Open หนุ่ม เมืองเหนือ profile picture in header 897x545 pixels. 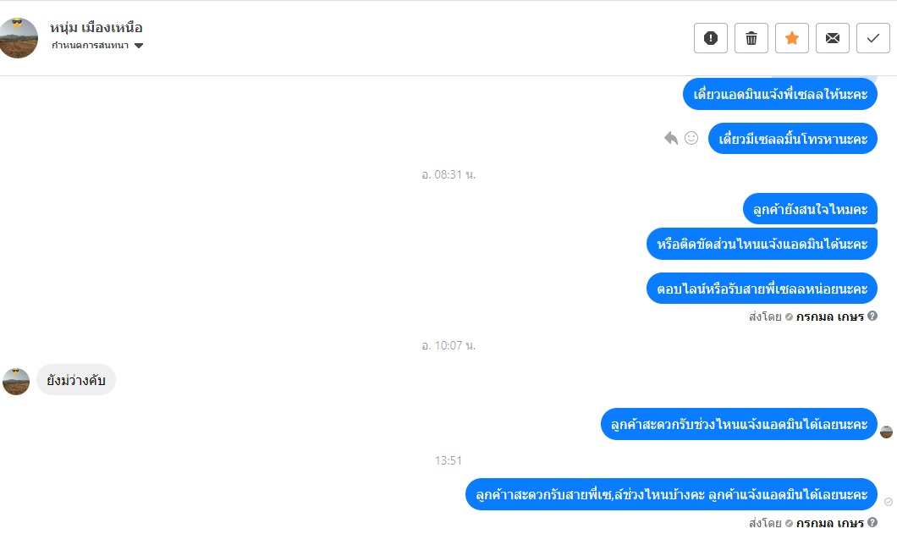coord(19,38)
